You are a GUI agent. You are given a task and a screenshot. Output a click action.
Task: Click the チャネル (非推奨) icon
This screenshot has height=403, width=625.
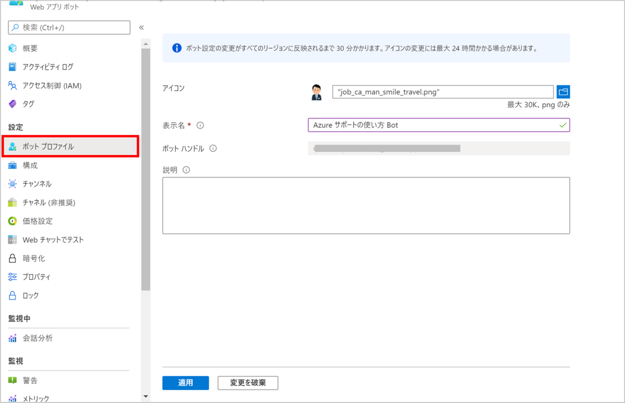(x=12, y=202)
